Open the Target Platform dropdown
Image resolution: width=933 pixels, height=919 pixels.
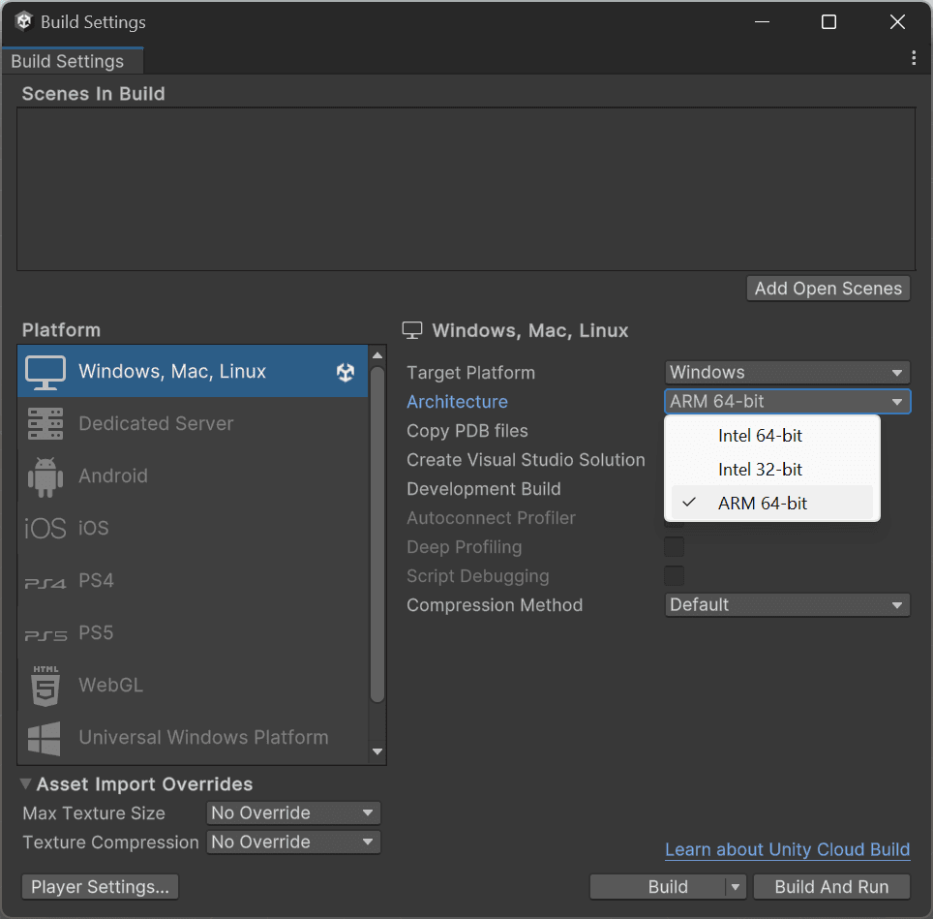click(787, 372)
